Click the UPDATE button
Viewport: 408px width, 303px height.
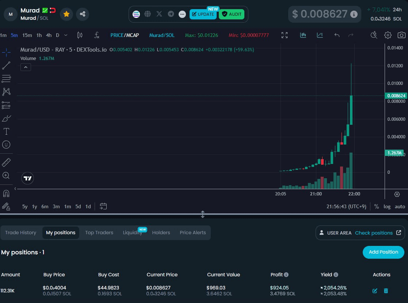[203, 14]
